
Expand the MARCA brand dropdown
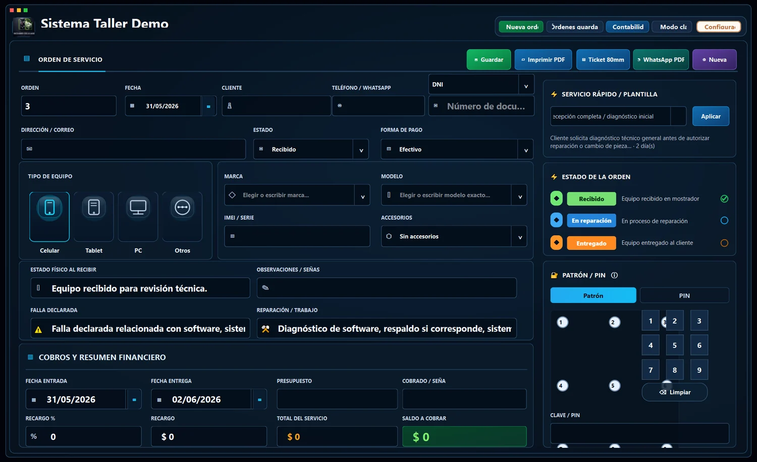coord(362,195)
